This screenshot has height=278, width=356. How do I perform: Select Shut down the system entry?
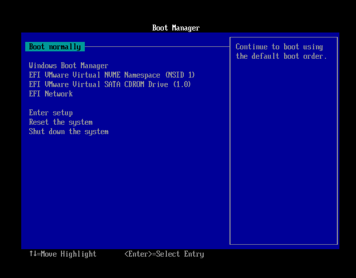tap(68, 132)
